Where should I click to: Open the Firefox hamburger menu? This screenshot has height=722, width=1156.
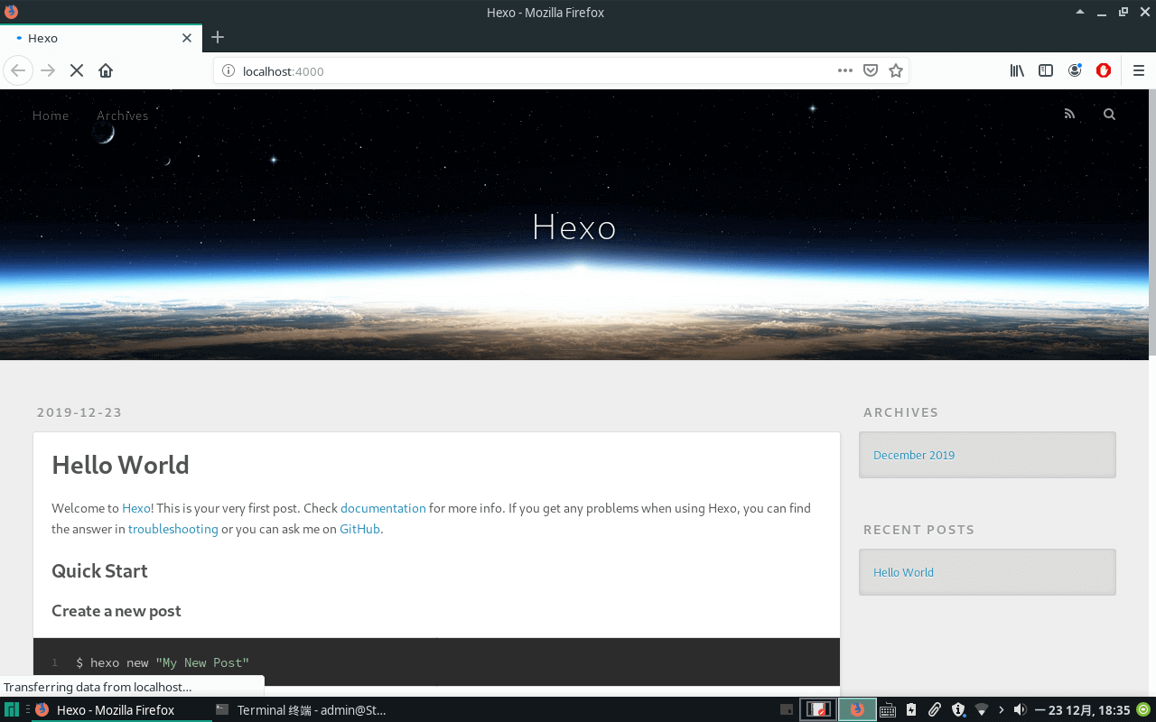tap(1140, 70)
